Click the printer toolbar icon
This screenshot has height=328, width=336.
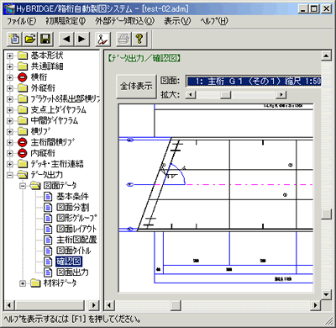click(x=123, y=39)
